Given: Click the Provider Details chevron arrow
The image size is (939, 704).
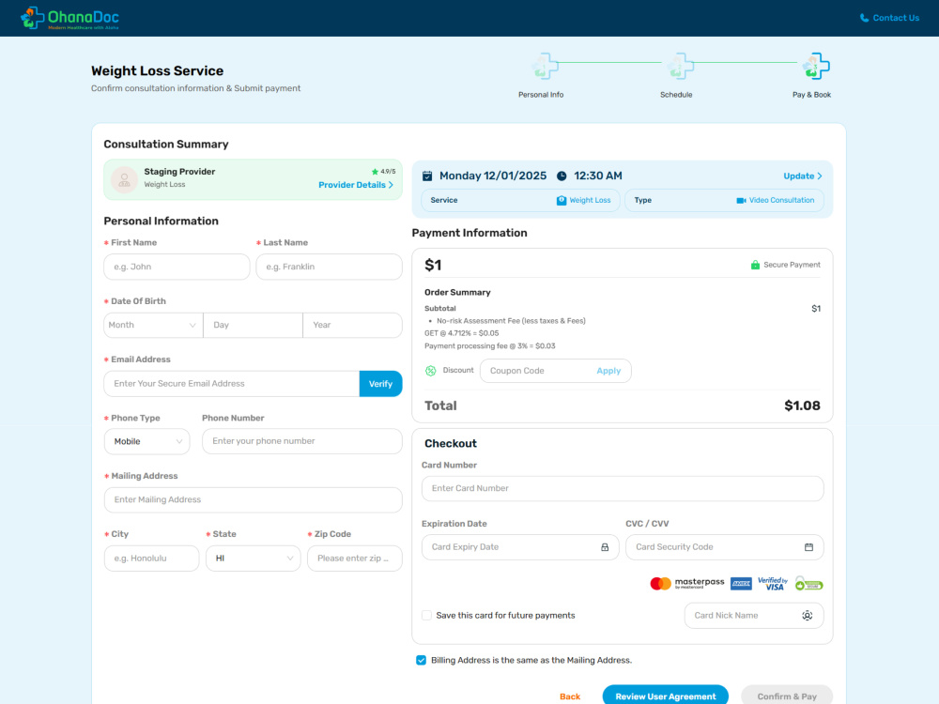Looking at the screenshot, I should [x=391, y=185].
